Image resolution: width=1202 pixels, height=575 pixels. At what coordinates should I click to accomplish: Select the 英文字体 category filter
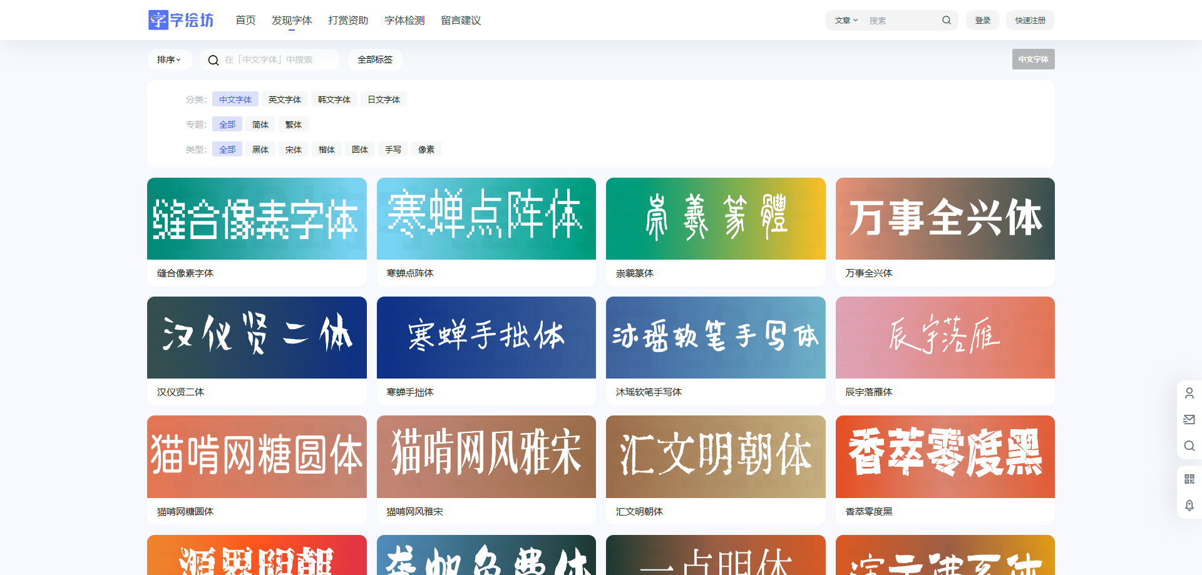[284, 99]
